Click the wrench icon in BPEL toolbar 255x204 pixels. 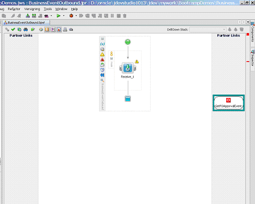click(x=7, y=29)
